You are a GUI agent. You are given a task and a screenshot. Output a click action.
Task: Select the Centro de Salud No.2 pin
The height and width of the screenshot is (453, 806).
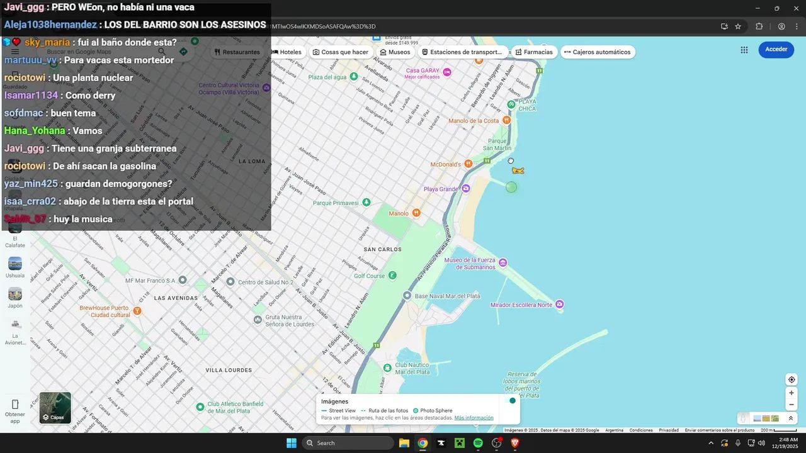[x=230, y=282]
